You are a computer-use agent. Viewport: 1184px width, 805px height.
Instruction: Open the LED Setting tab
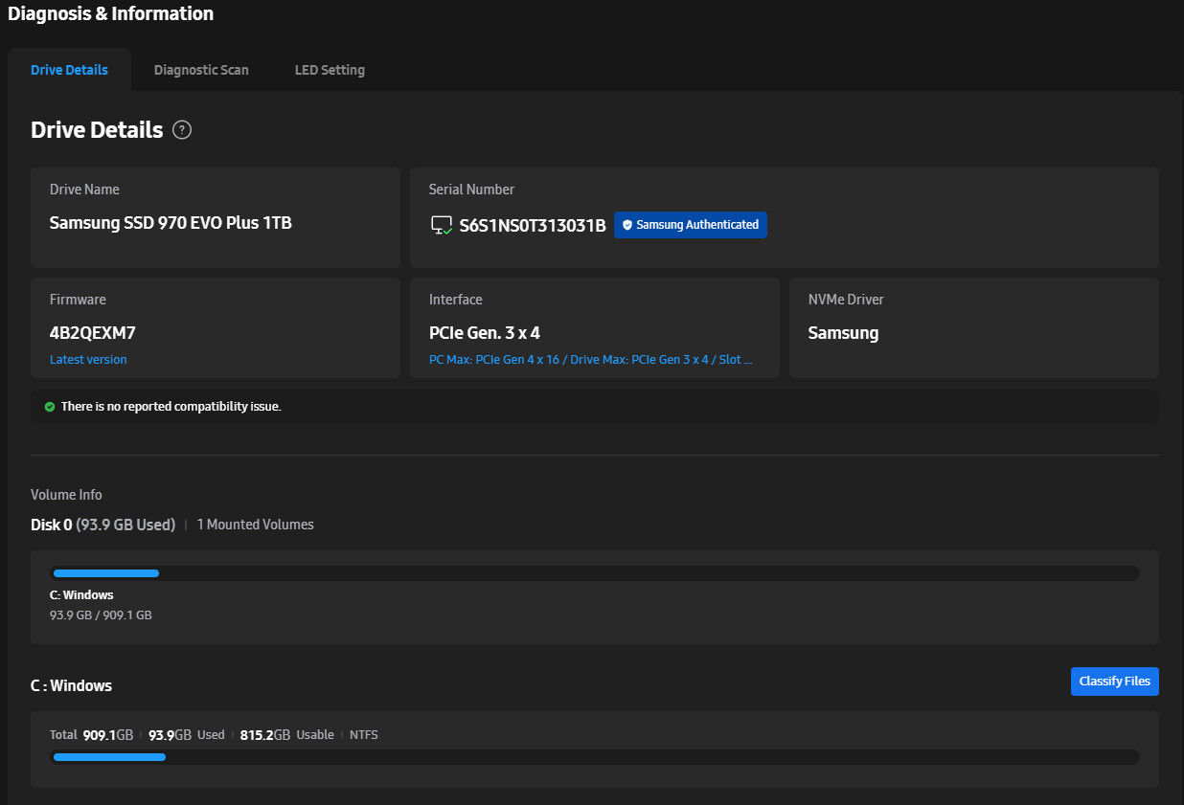[330, 70]
